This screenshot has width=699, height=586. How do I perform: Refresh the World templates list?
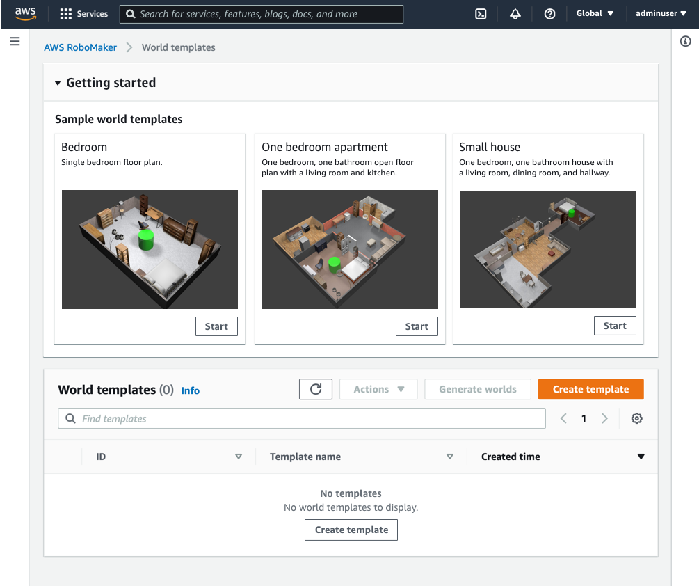[x=316, y=389]
